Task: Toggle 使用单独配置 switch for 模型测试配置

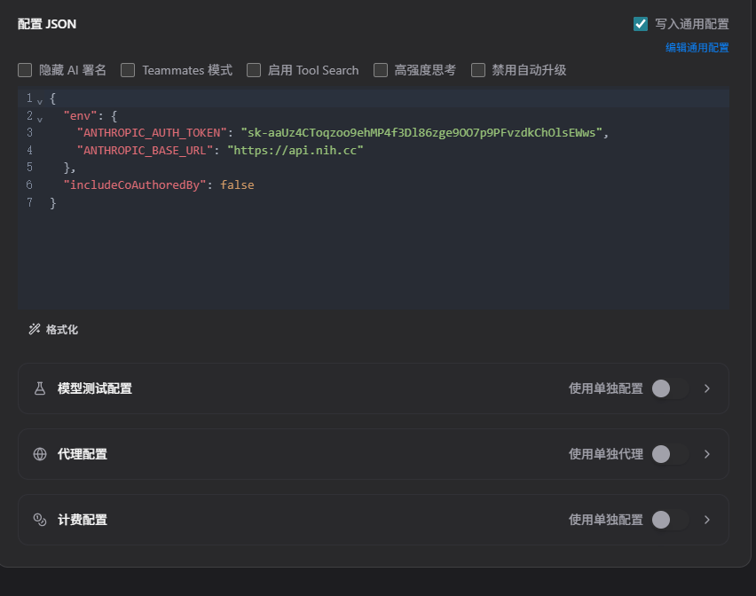Action: [x=670, y=388]
